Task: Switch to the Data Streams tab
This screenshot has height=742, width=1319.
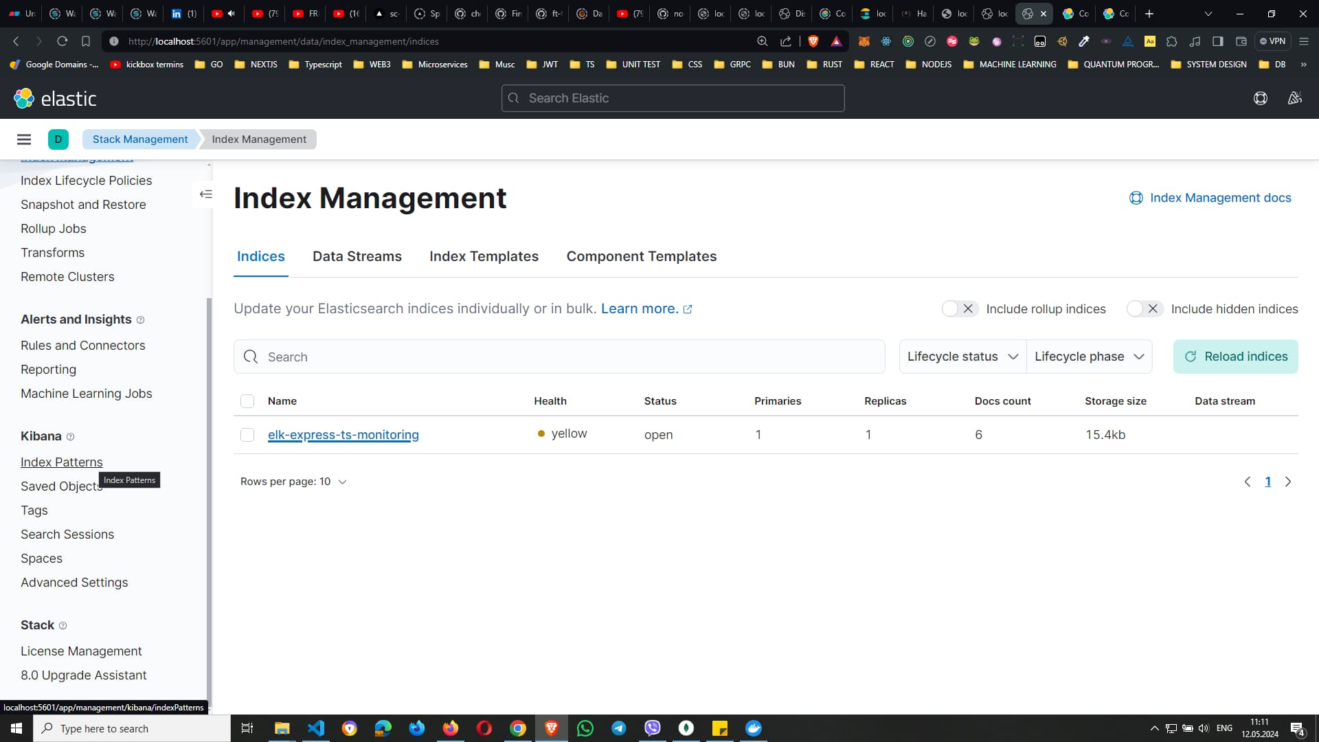Action: point(357,256)
